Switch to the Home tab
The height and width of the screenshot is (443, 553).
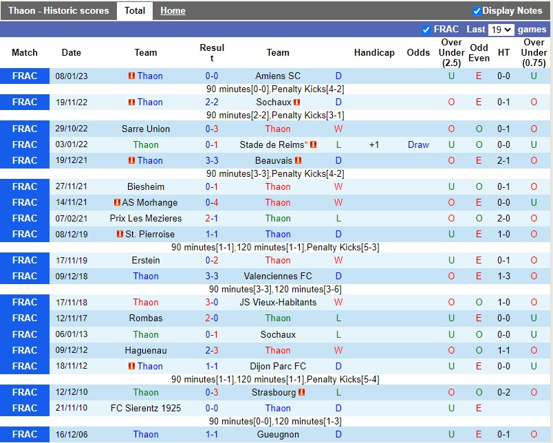pos(173,11)
